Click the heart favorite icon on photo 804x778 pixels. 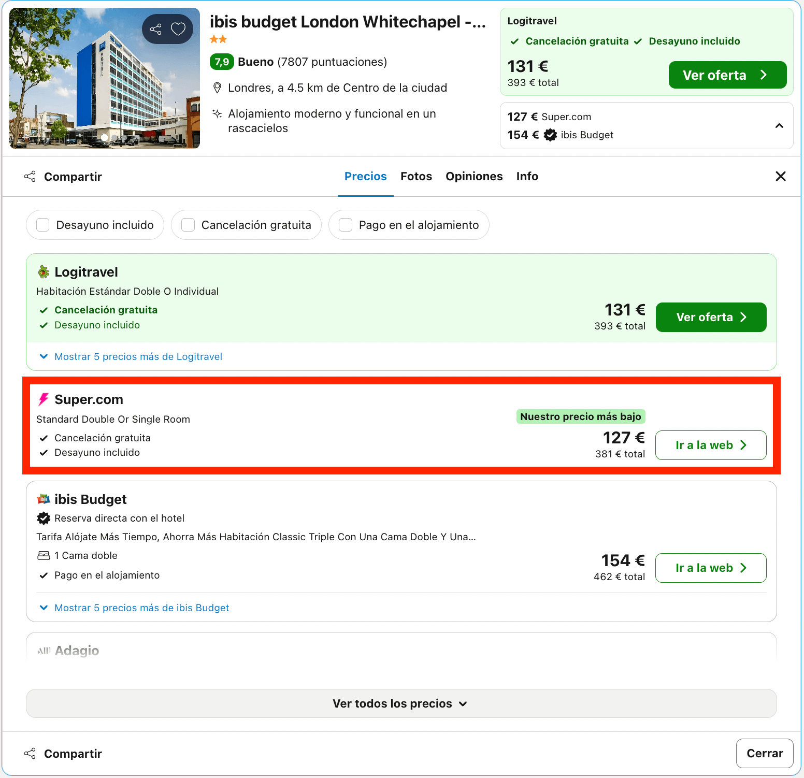[x=178, y=29]
